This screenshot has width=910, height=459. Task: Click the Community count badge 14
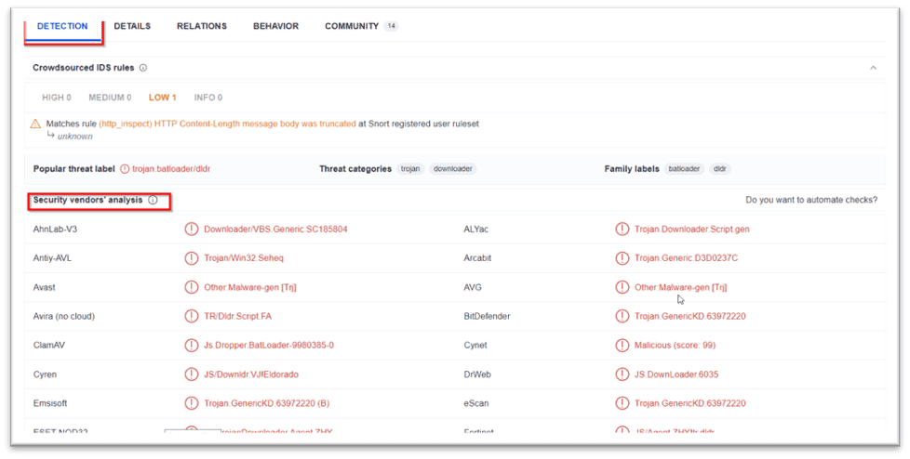[392, 26]
